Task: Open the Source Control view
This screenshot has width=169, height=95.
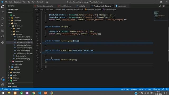Action: pos(3,19)
